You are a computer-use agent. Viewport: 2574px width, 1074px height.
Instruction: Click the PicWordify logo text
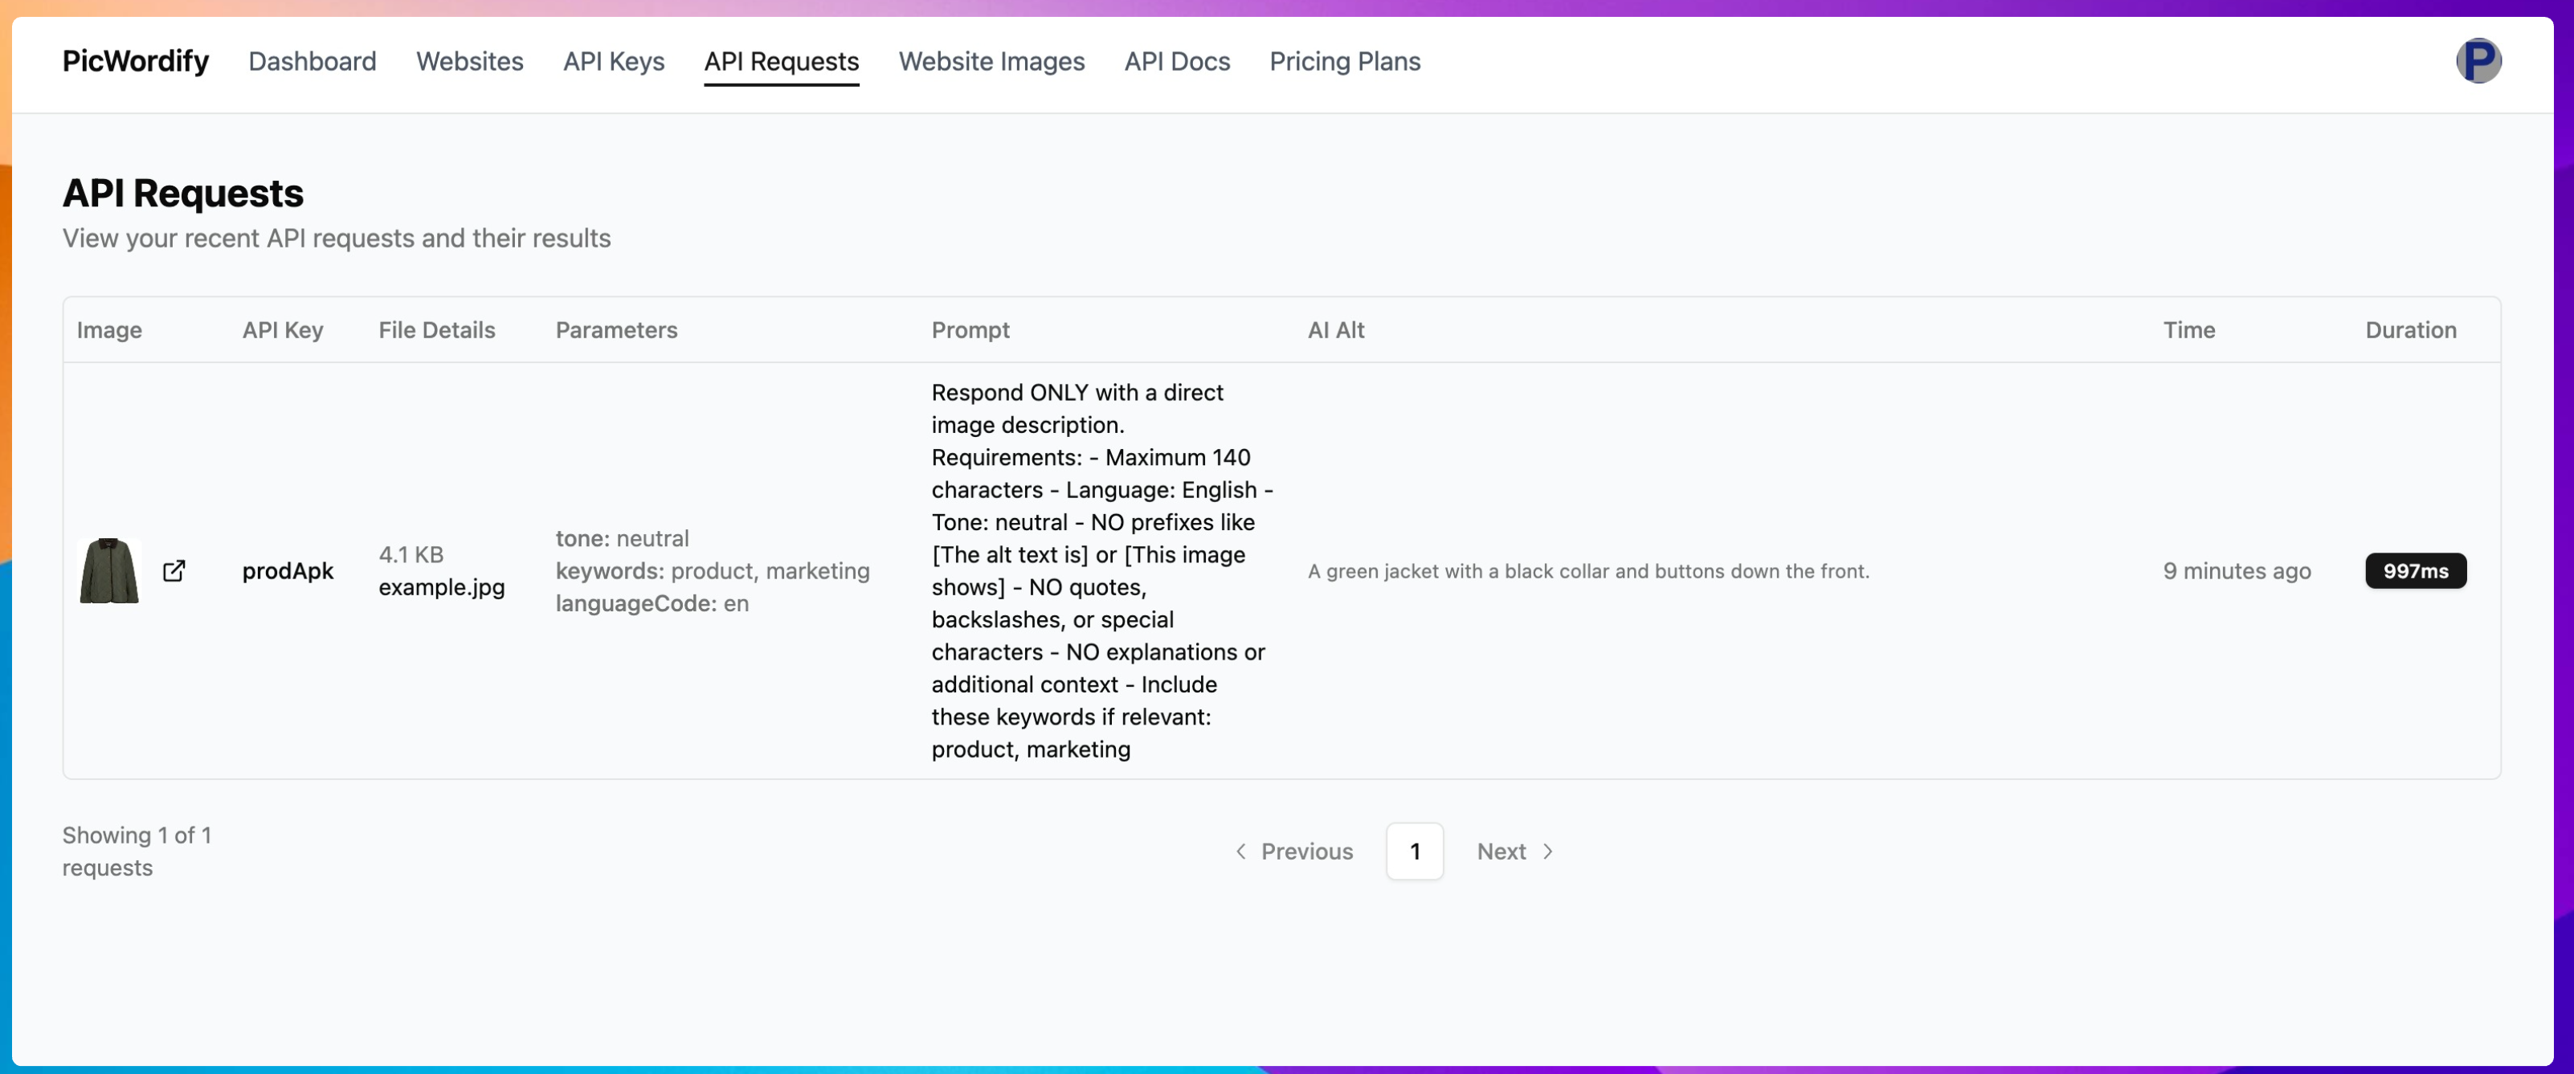pyautogui.click(x=136, y=61)
